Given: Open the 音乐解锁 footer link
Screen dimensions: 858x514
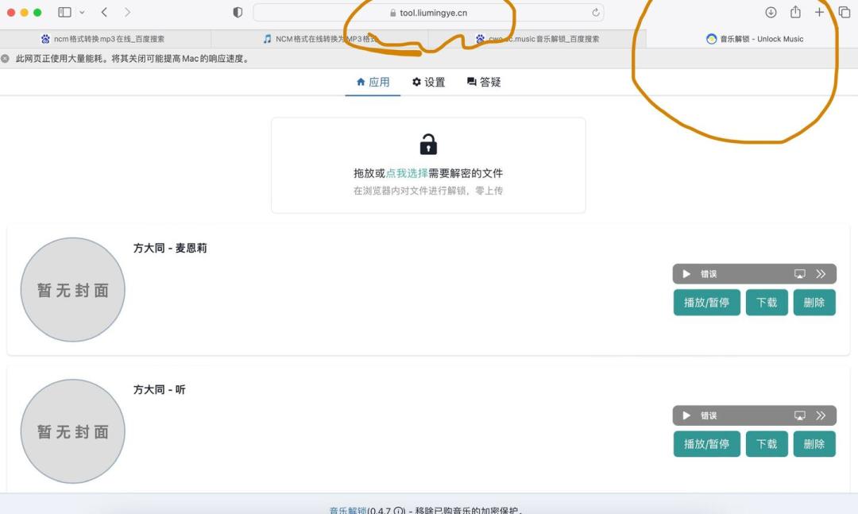Looking at the screenshot, I should coord(347,510).
